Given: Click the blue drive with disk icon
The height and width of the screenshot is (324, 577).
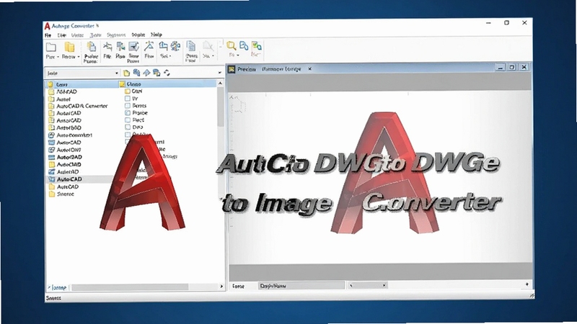Looking at the screenshot, I should click(x=157, y=73).
